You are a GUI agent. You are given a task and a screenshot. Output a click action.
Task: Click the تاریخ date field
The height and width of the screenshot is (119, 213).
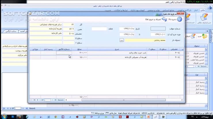pyautogui.click(x=127, y=29)
